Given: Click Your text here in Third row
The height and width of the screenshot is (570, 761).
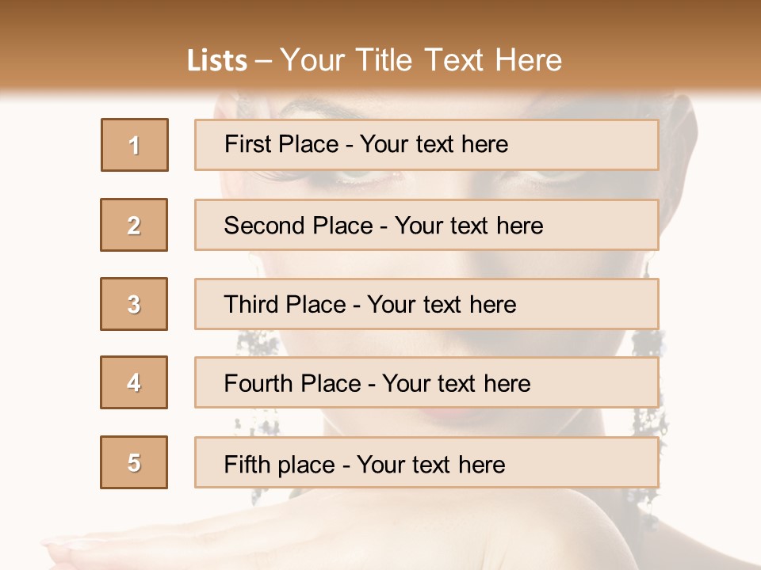Looking at the screenshot, I should click(x=442, y=305).
